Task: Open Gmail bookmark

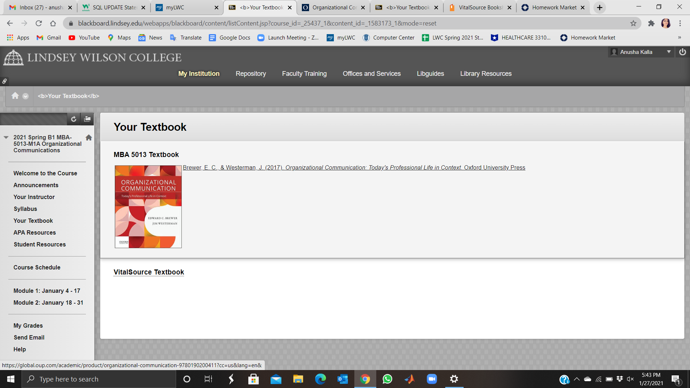Action: [49, 38]
